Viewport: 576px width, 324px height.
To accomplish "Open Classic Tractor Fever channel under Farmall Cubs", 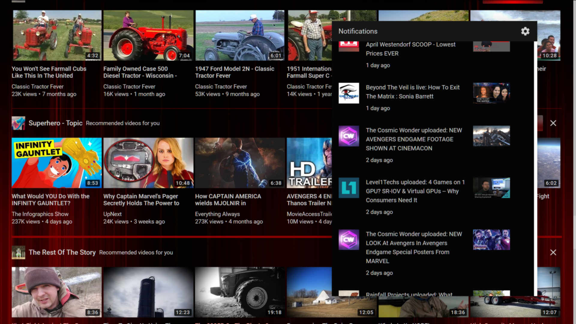I will click(37, 86).
